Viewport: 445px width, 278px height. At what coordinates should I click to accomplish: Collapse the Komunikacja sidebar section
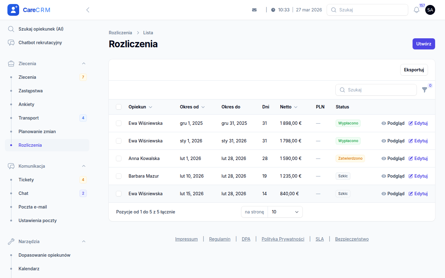click(x=84, y=166)
